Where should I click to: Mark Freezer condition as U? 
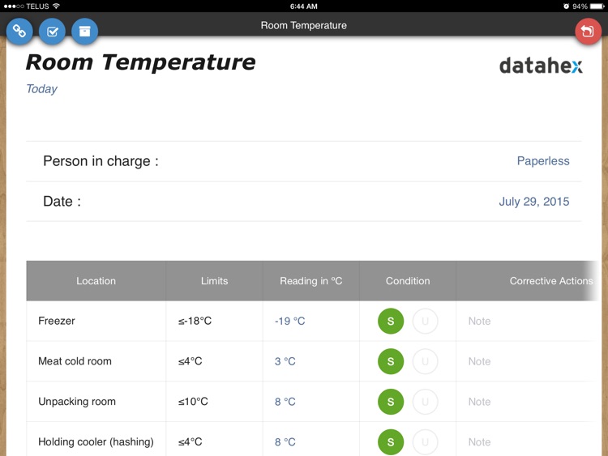click(425, 321)
